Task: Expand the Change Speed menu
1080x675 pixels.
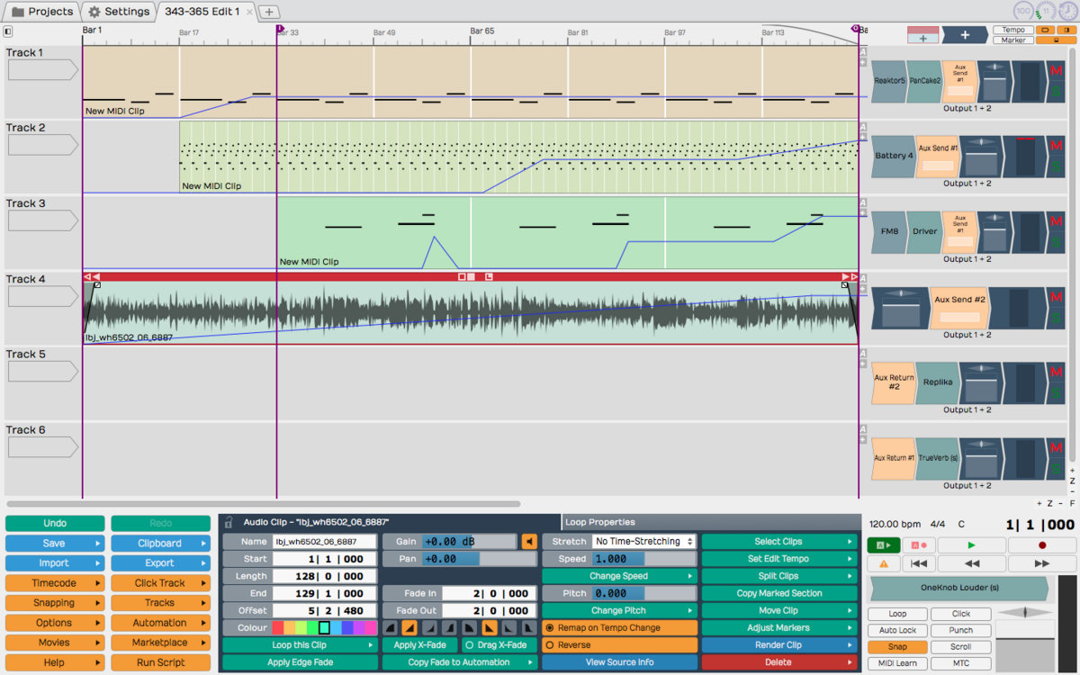Action: (619, 576)
